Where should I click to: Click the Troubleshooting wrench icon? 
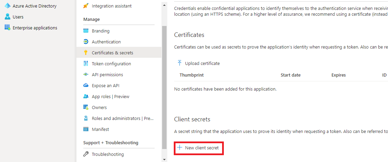coord(86,154)
